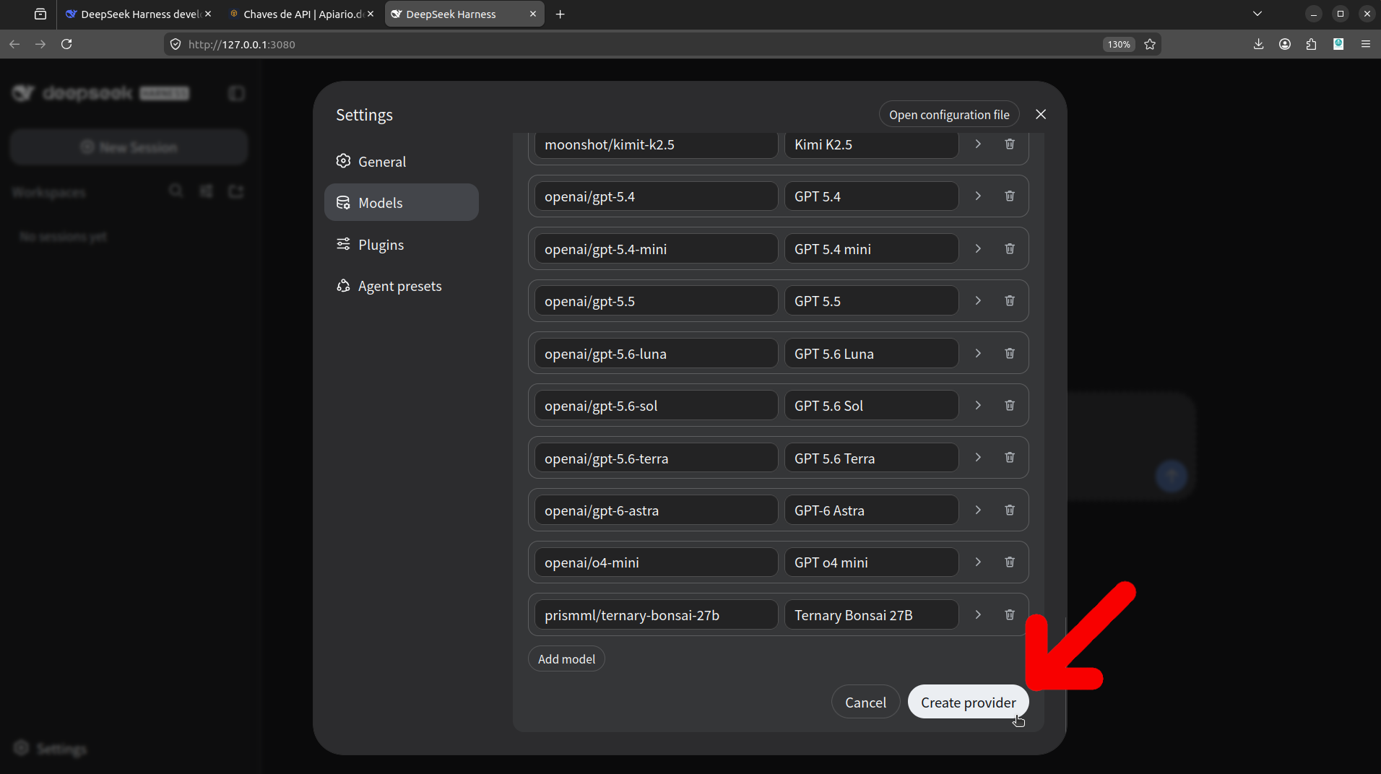Edit the openai/gpt-5.6-terra model ID field

click(x=656, y=458)
